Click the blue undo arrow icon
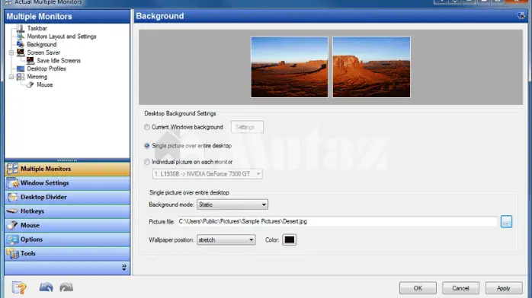This screenshot has height=298, width=532. coord(46,287)
